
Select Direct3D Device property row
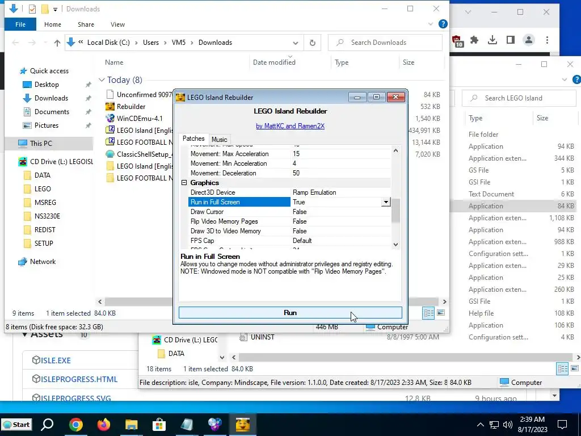(289, 192)
